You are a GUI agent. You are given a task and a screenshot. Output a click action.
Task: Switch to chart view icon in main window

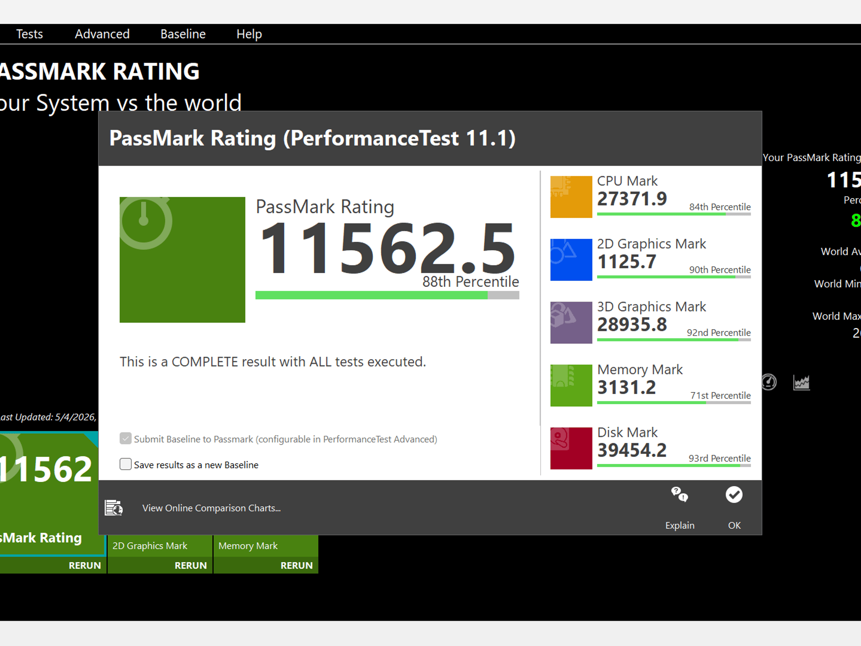801,382
